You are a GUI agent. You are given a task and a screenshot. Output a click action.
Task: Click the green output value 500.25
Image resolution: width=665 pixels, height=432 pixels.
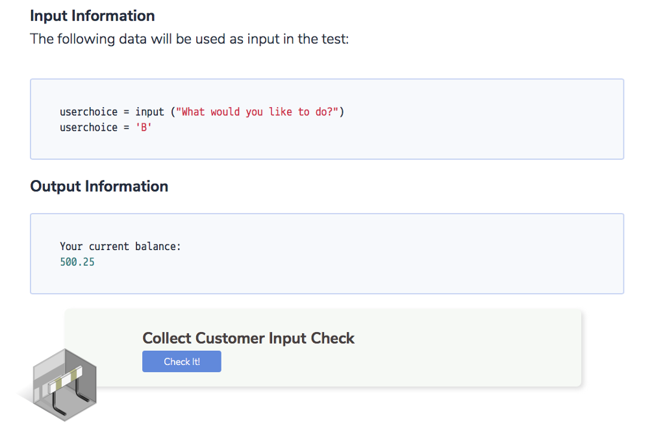tap(77, 261)
